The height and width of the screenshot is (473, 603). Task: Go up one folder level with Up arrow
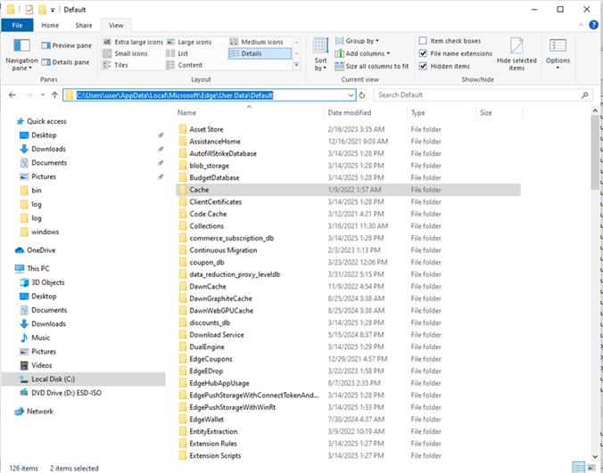(54, 94)
